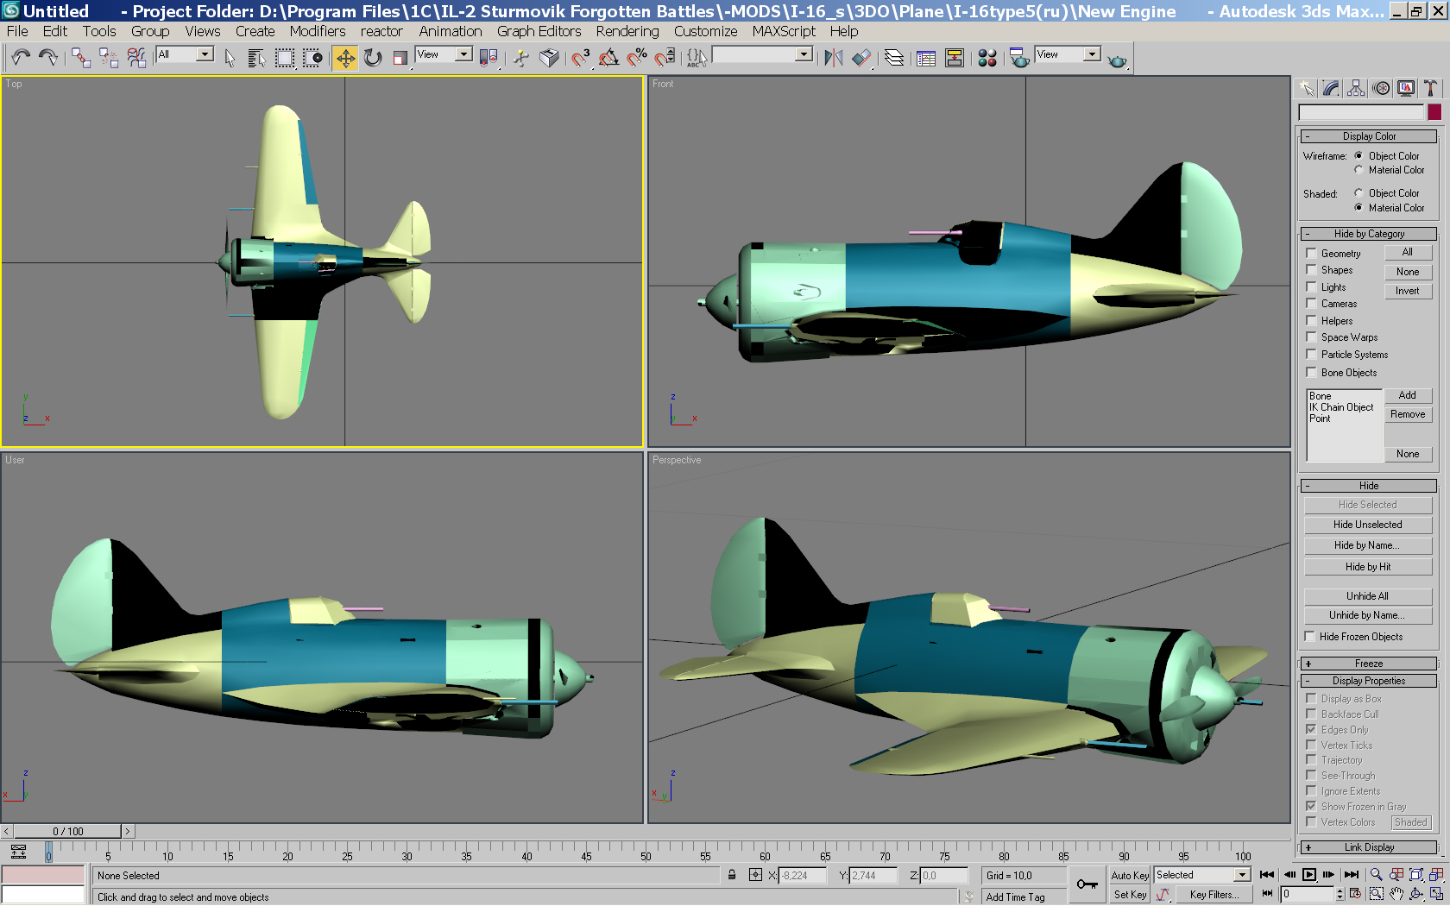Toggle the 3D Snaps magnet button

pos(581,58)
